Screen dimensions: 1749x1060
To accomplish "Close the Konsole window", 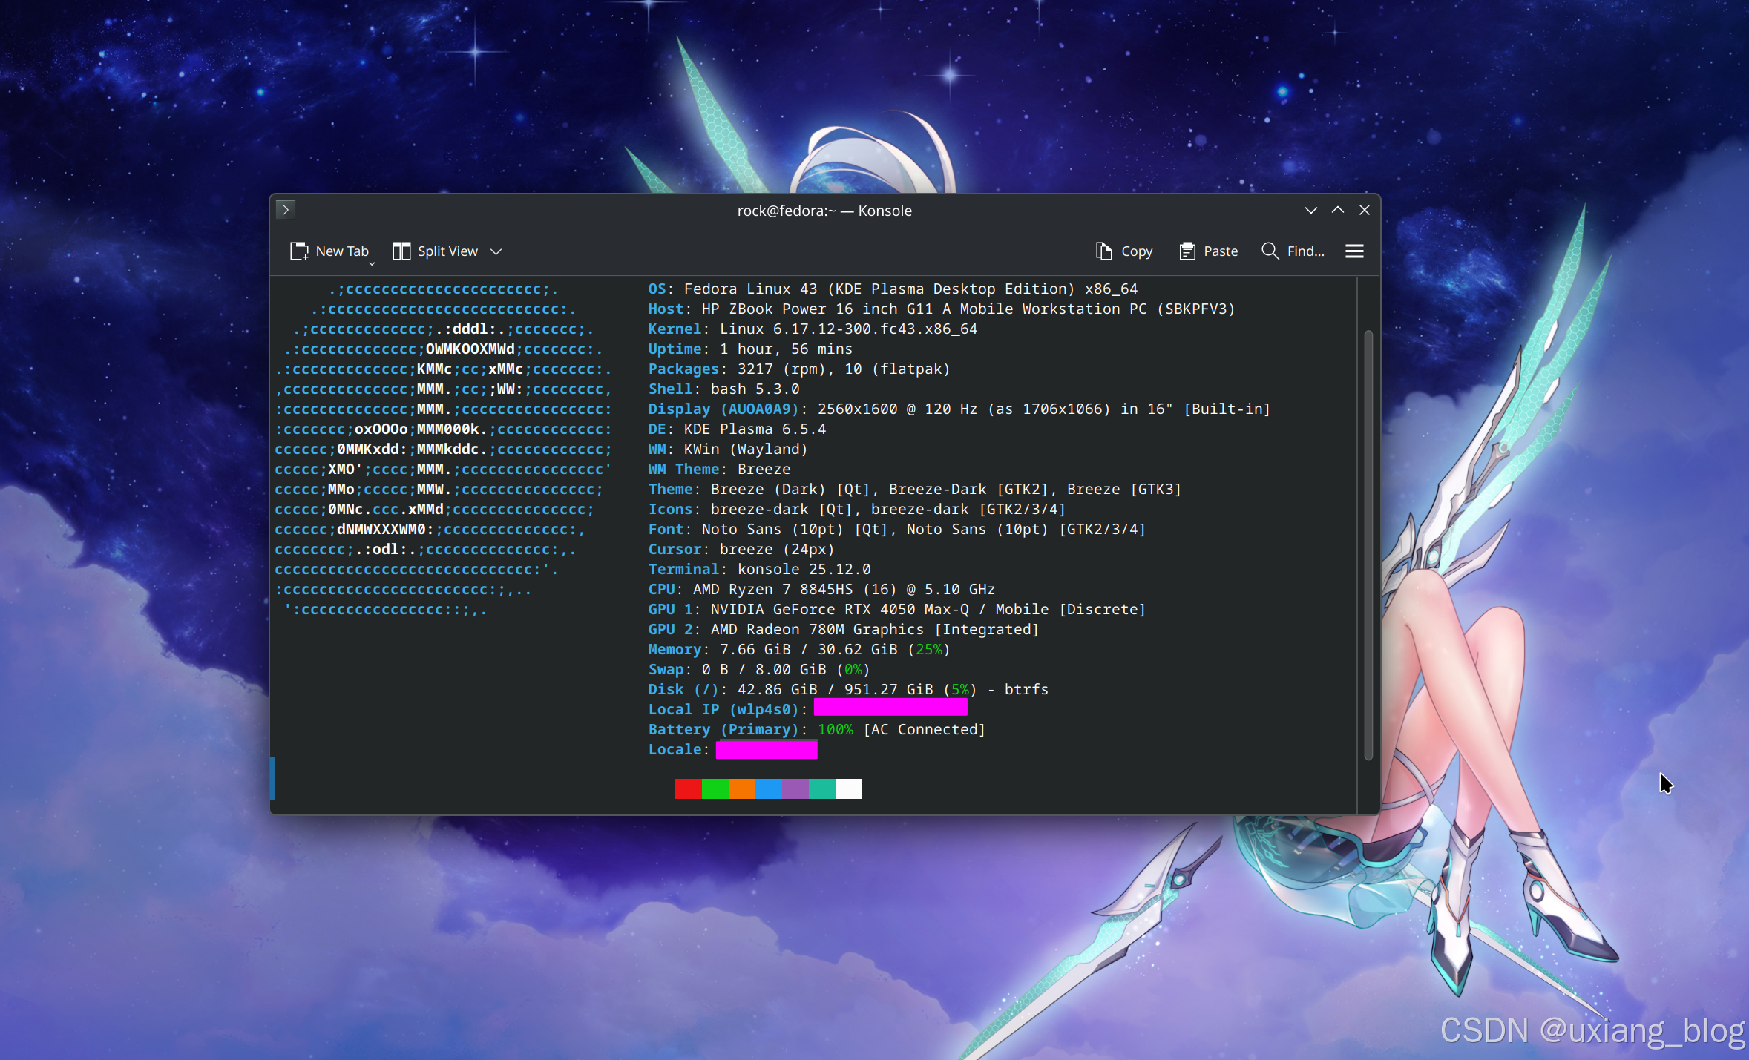I will click(x=1365, y=210).
